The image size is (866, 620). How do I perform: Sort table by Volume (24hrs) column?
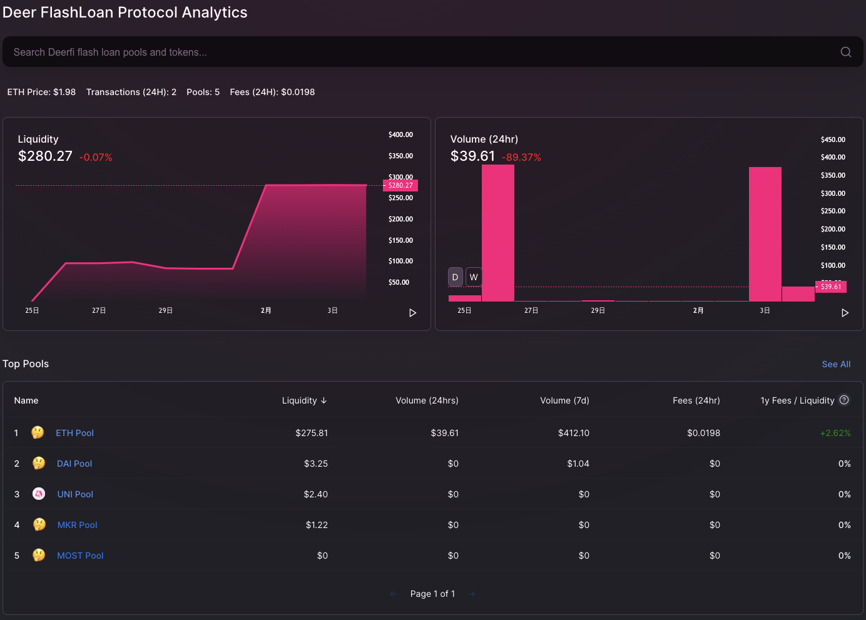pos(427,400)
